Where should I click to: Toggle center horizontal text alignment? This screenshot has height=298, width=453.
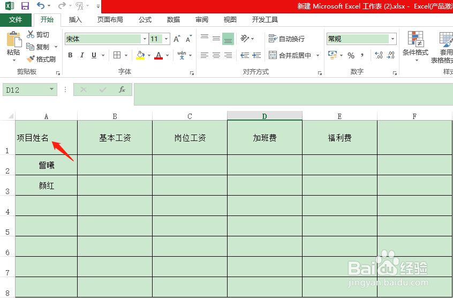click(x=216, y=55)
